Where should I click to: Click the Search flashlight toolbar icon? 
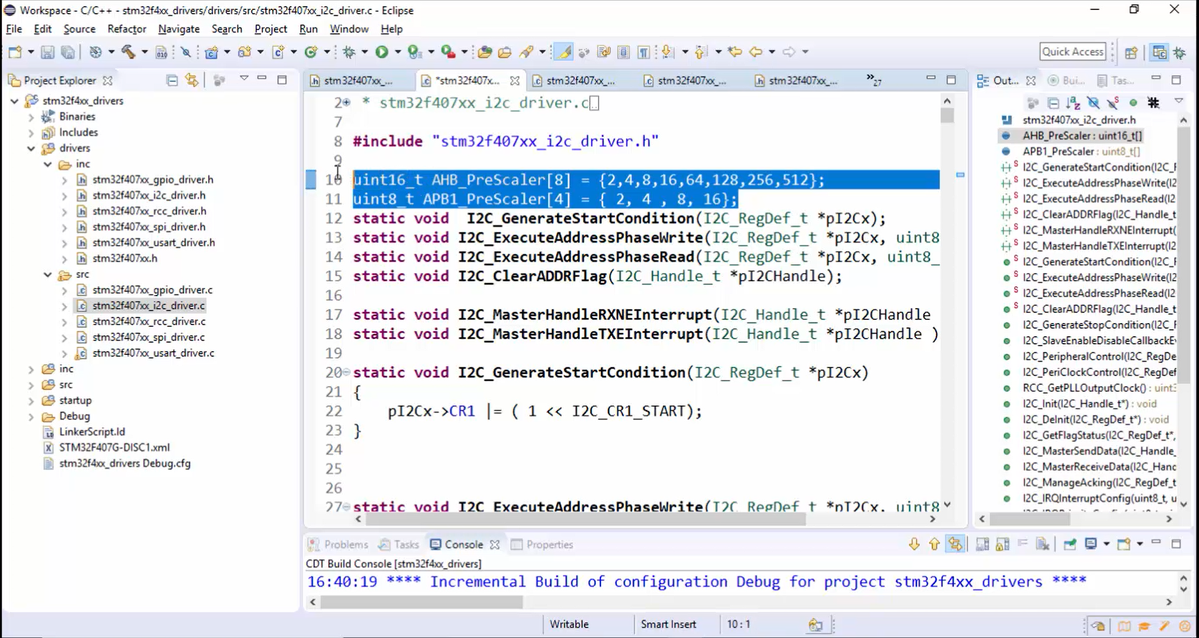(526, 52)
